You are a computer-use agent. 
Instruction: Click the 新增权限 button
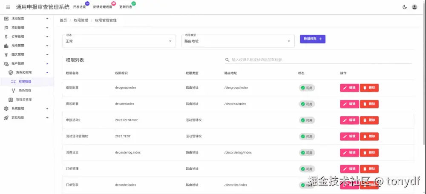coord(312,39)
